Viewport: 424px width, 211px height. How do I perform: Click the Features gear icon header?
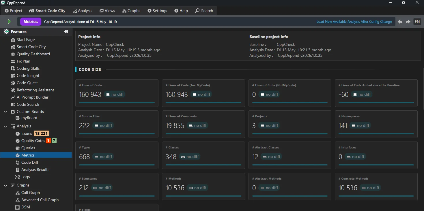pyautogui.click(x=6, y=32)
